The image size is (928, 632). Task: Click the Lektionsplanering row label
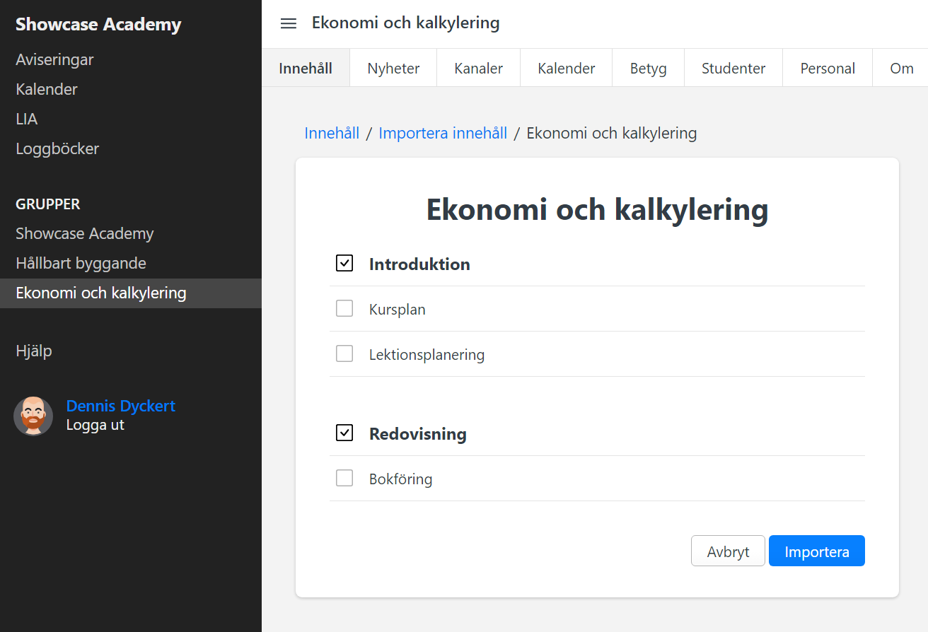click(x=427, y=354)
